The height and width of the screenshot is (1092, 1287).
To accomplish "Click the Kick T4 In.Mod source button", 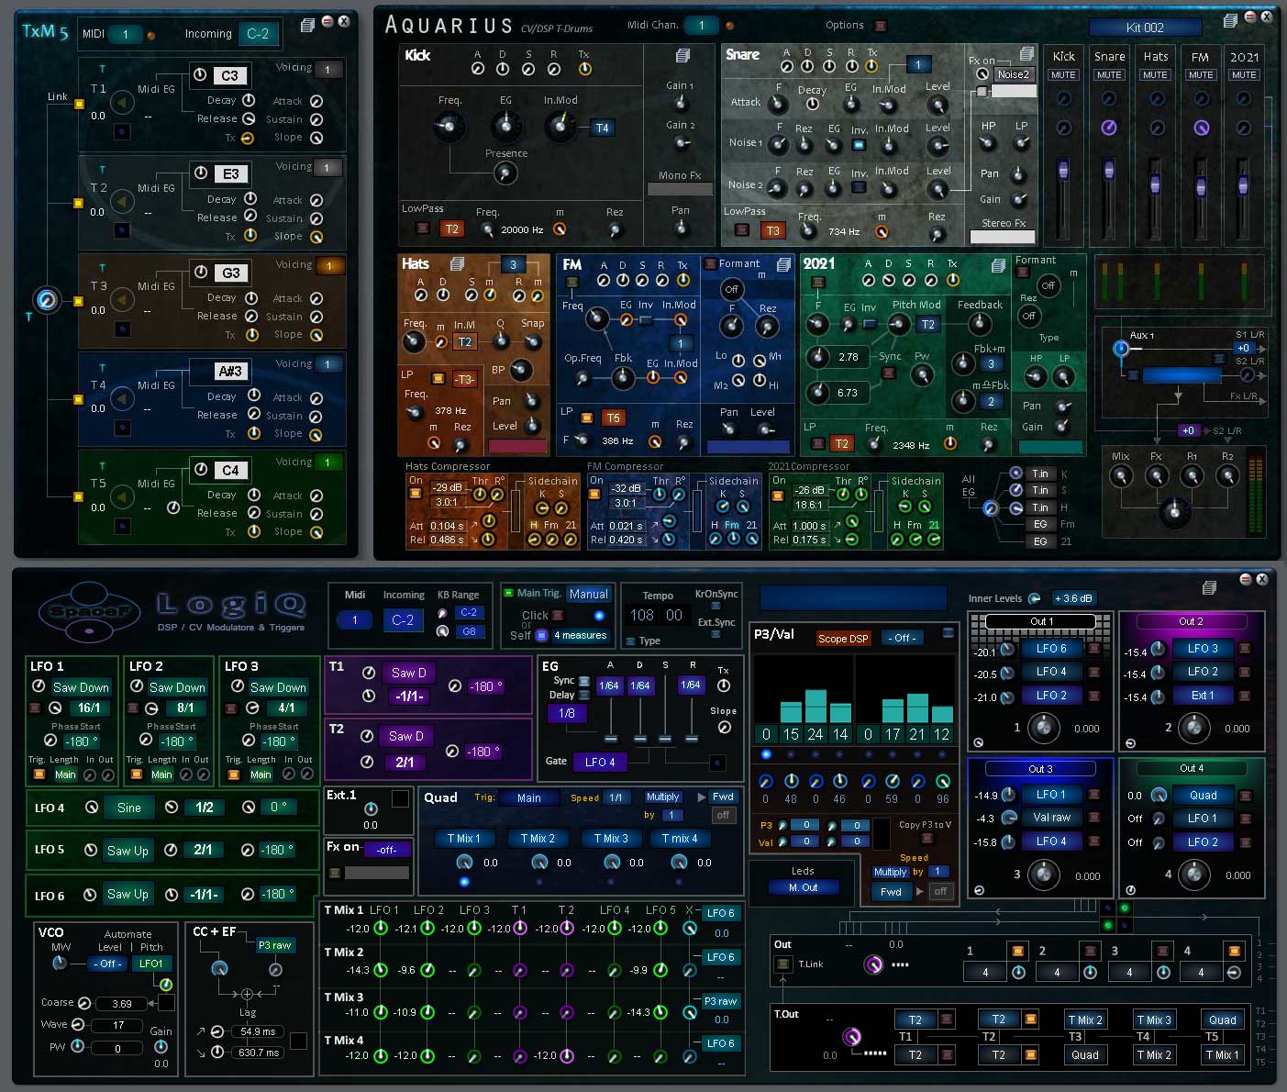I will pyautogui.click(x=602, y=128).
